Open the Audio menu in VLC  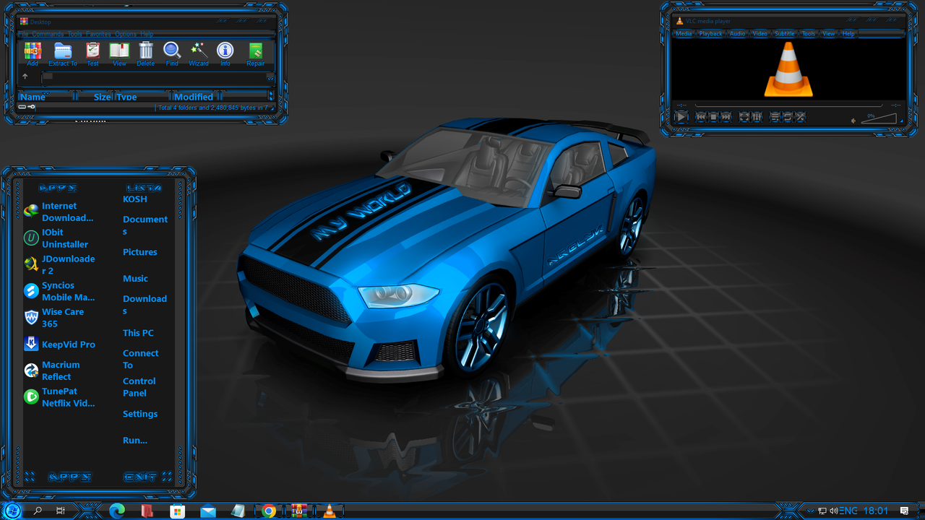click(x=737, y=34)
